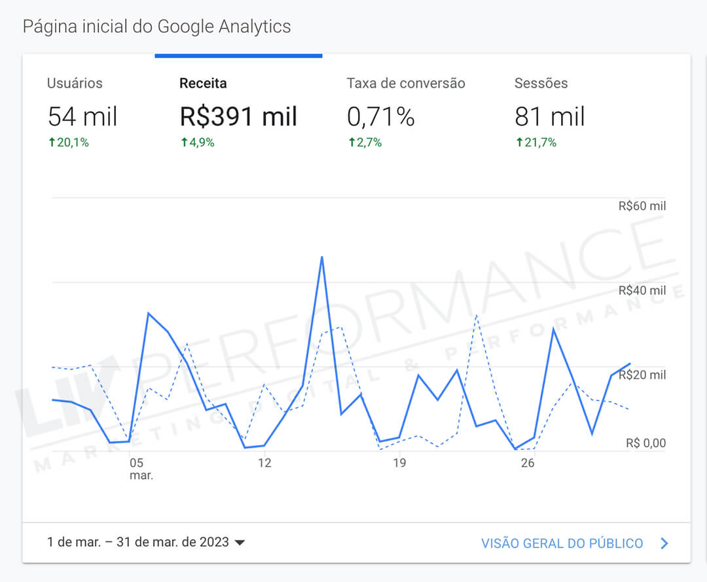Open VISÃO GERAL DO PÚBLICO link
Viewport: 707px width, 582px height.
(562, 543)
